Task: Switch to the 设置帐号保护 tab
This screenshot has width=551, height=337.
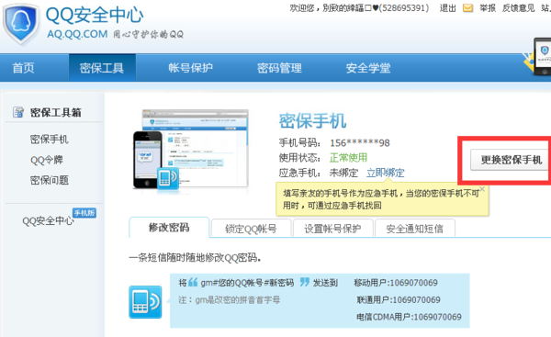Action: point(332,229)
